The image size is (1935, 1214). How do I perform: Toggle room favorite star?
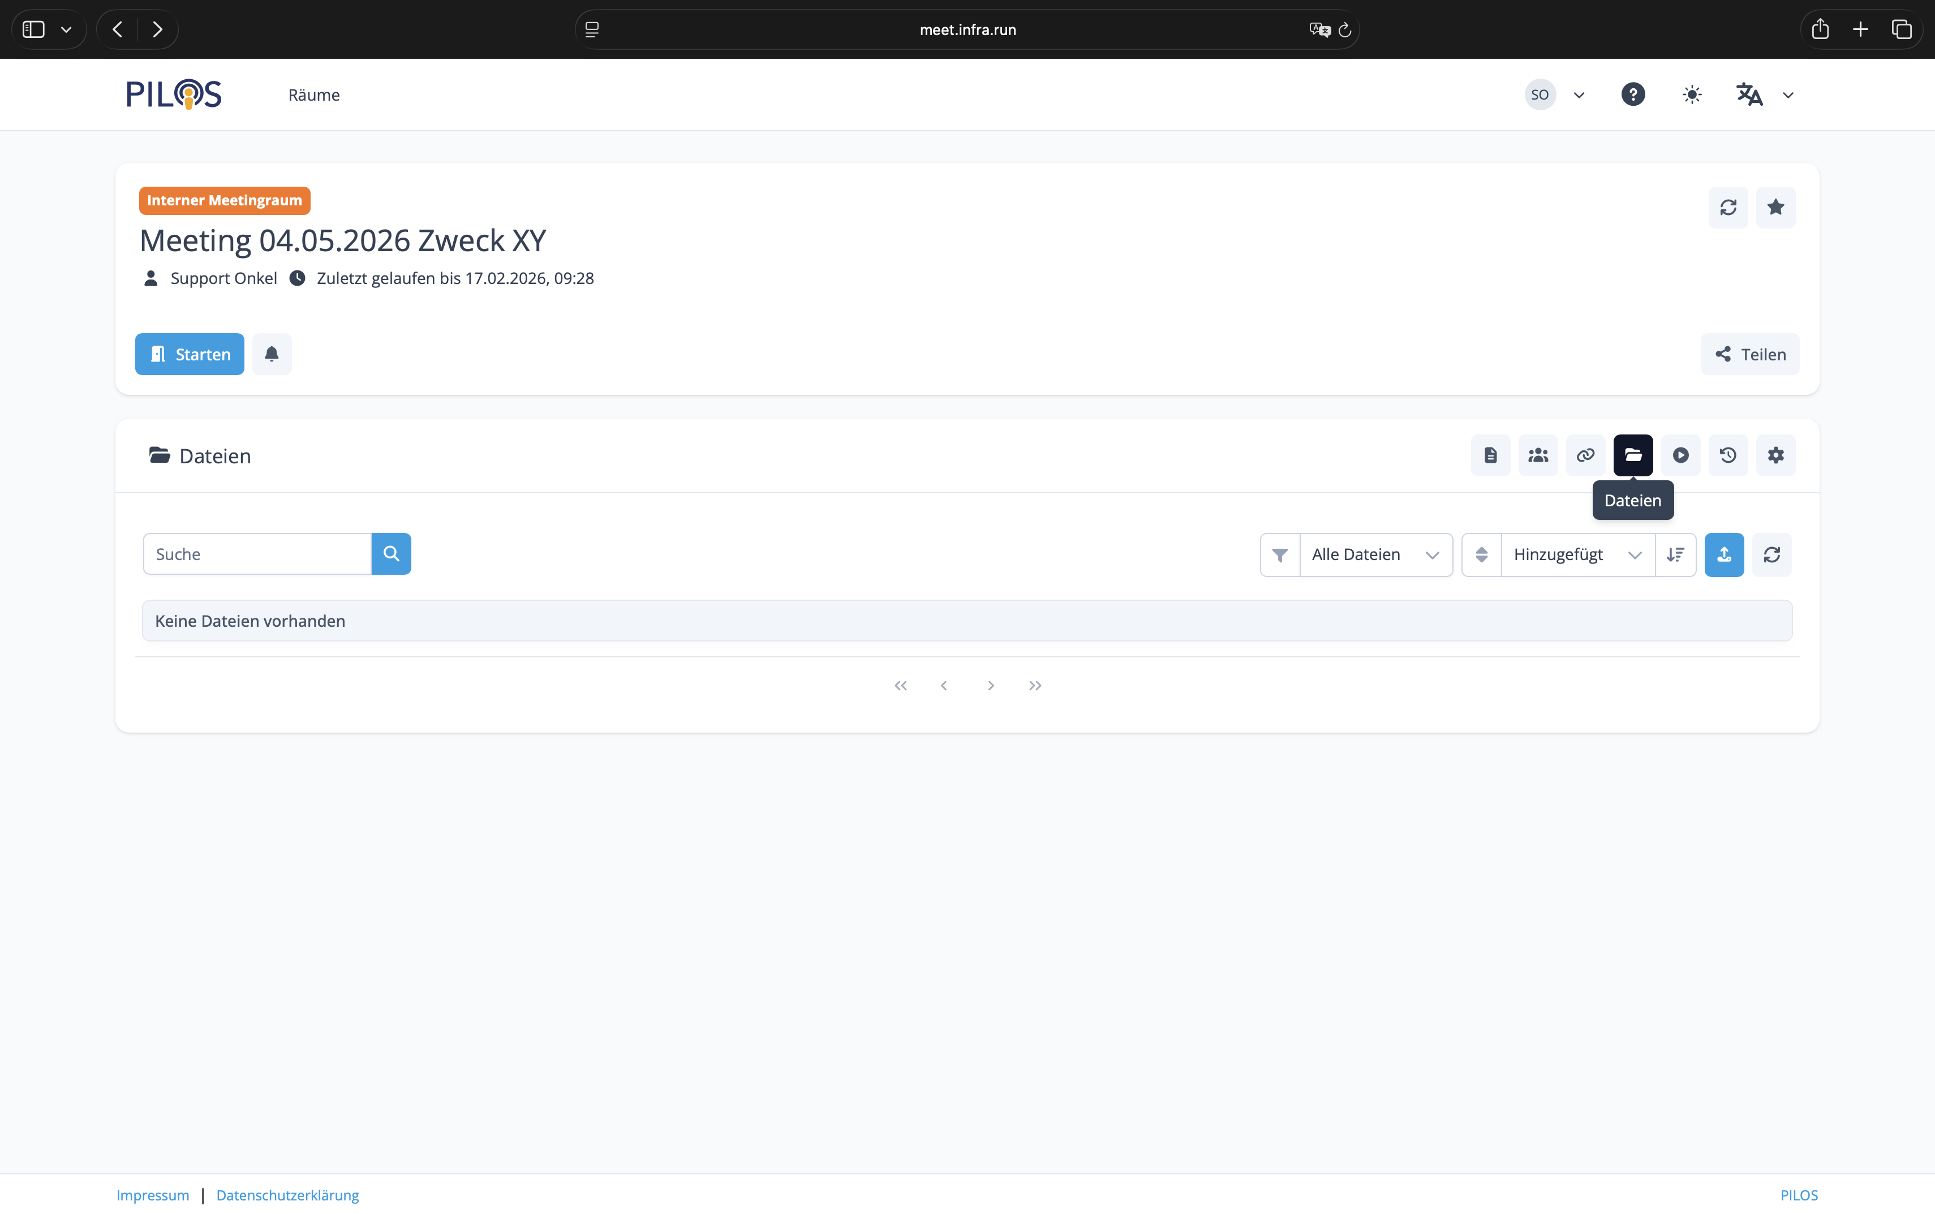1775,207
